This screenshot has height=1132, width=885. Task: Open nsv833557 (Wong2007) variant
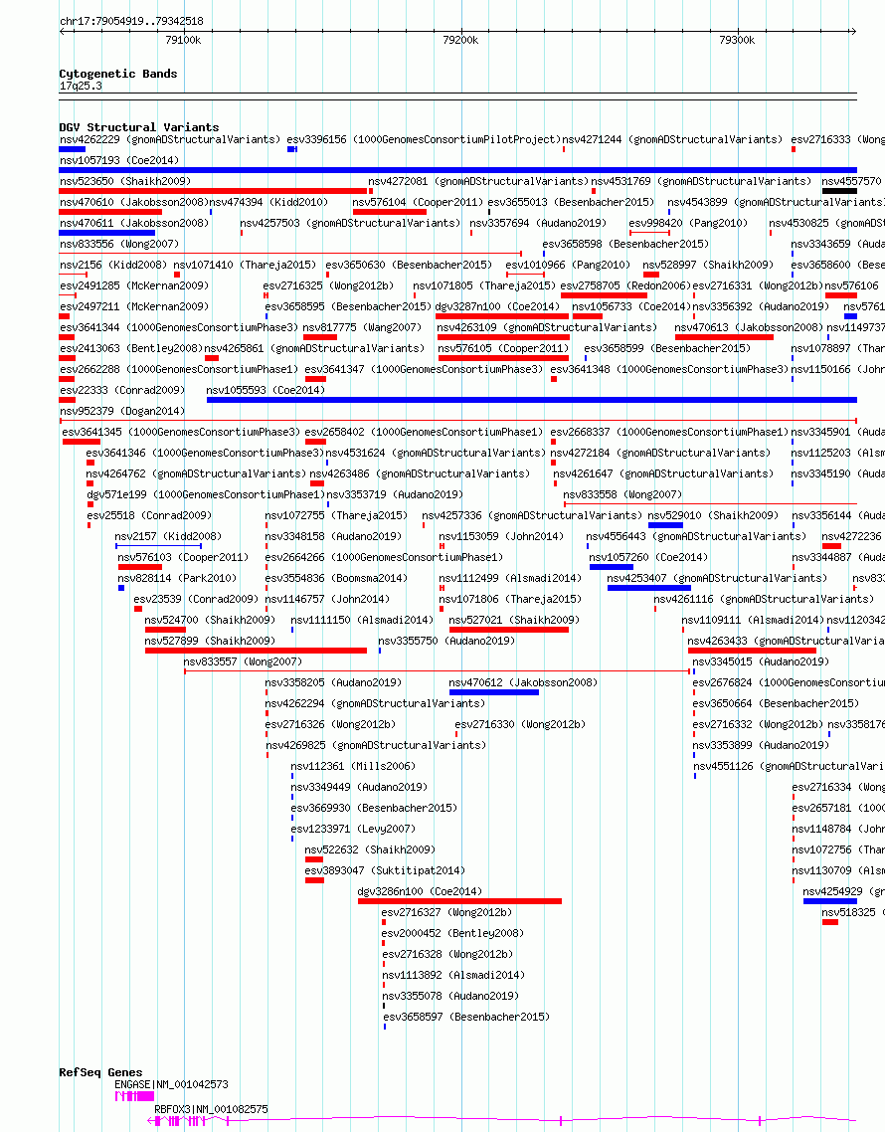pyautogui.click(x=244, y=662)
